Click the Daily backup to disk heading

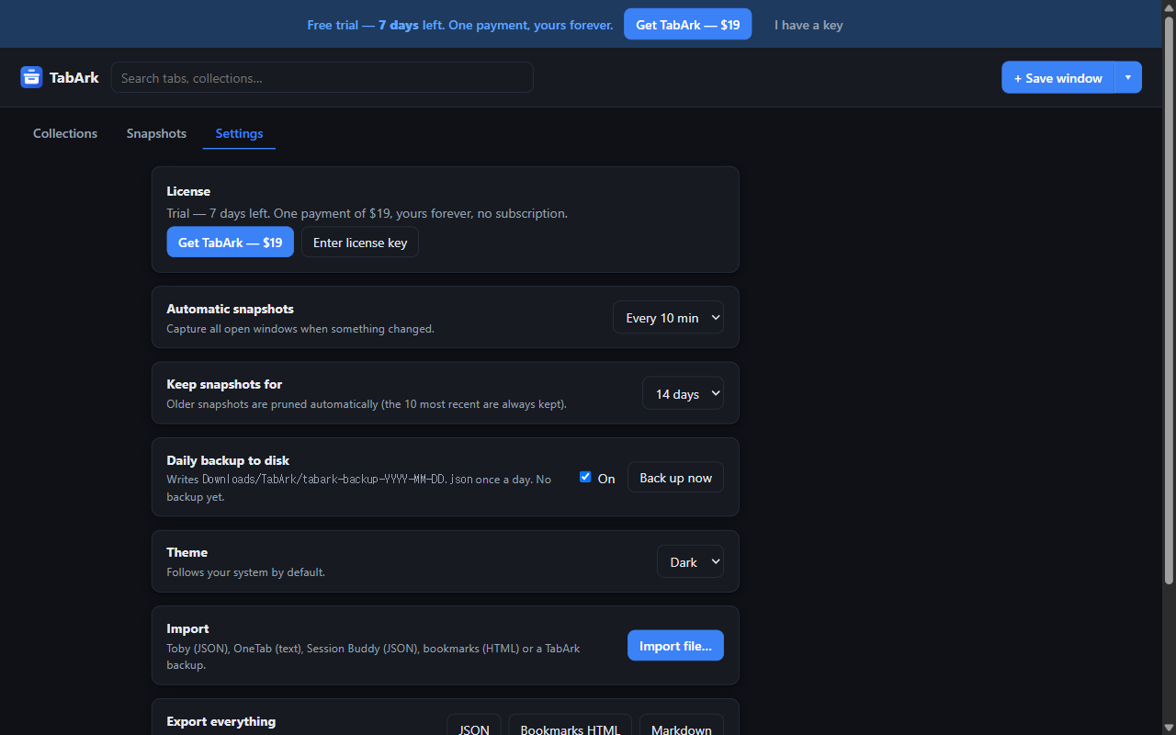pyautogui.click(x=228, y=460)
